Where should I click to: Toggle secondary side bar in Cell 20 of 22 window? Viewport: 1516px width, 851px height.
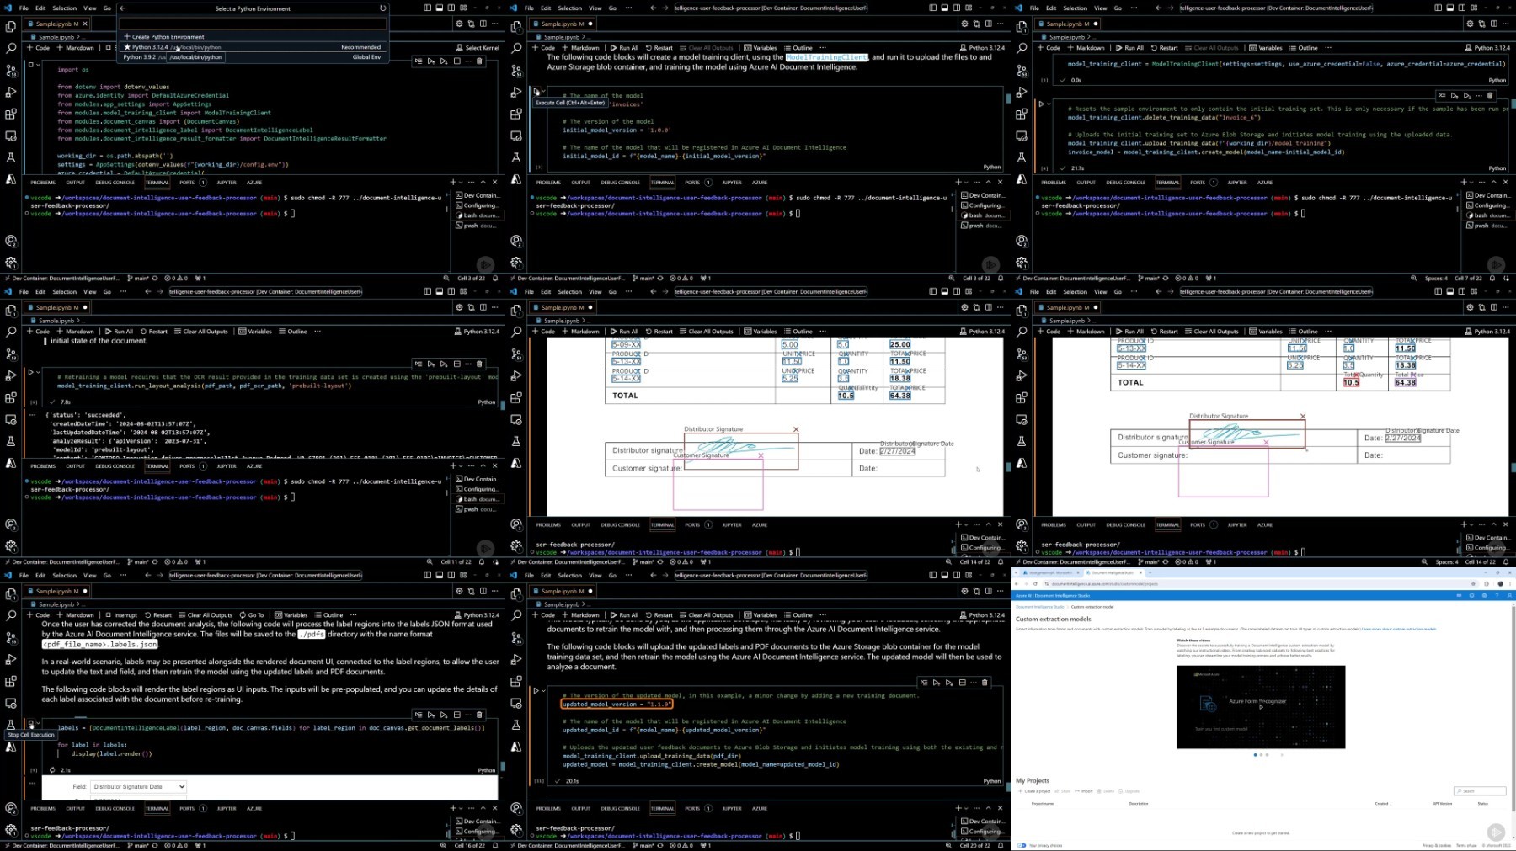pyautogui.click(x=956, y=576)
